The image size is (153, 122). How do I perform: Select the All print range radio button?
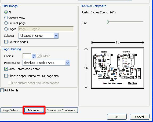6,12
